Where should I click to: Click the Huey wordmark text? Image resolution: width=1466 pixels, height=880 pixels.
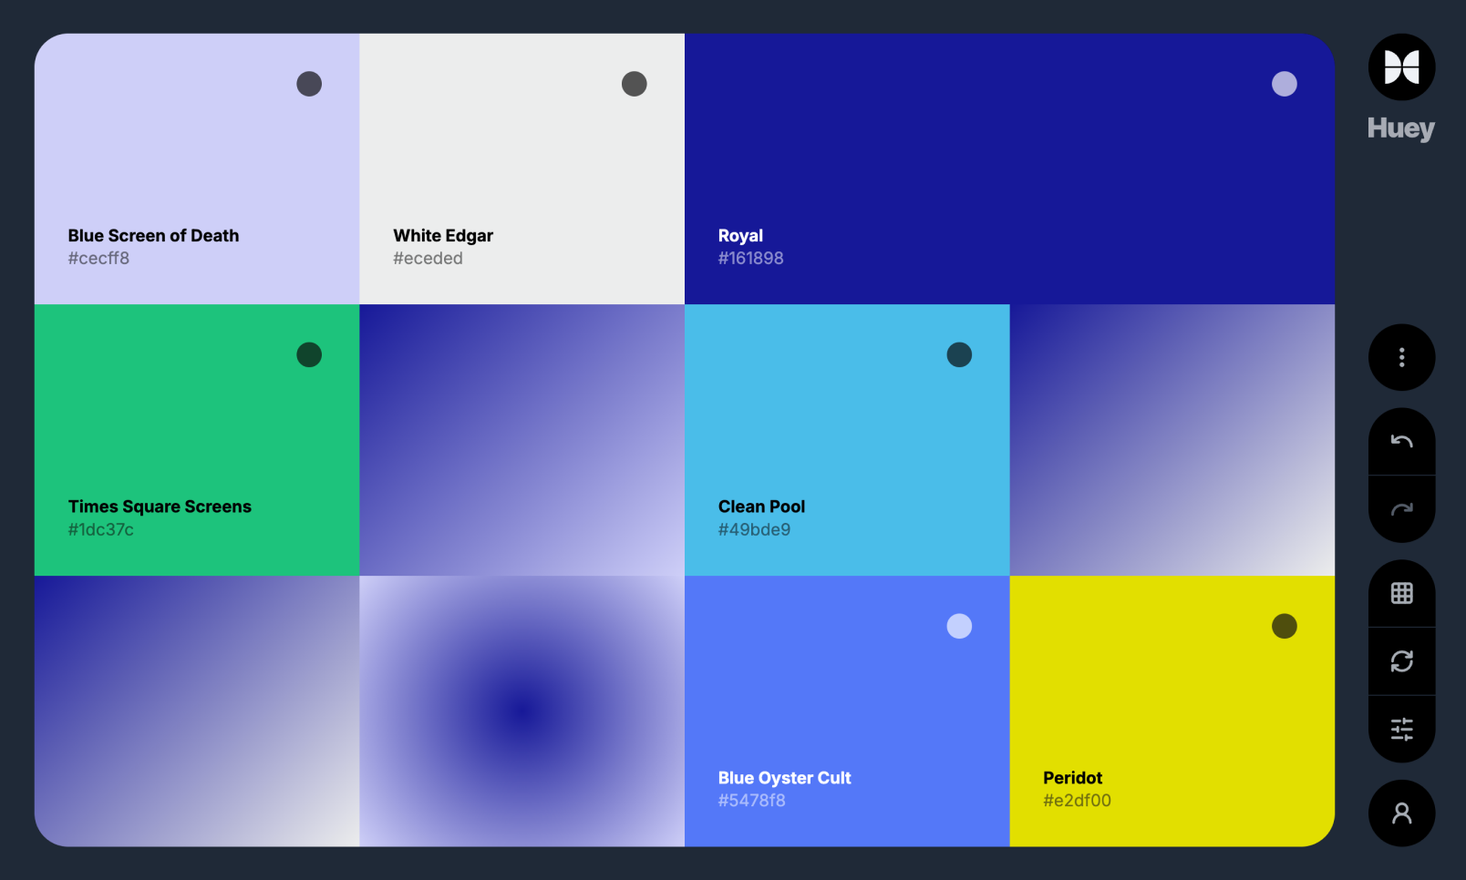click(1401, 128)
